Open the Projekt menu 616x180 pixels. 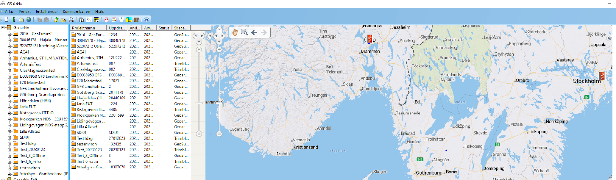(x=25, y=12)
